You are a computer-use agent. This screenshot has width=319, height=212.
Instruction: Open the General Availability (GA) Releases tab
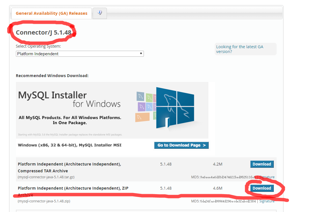[51, 13]
